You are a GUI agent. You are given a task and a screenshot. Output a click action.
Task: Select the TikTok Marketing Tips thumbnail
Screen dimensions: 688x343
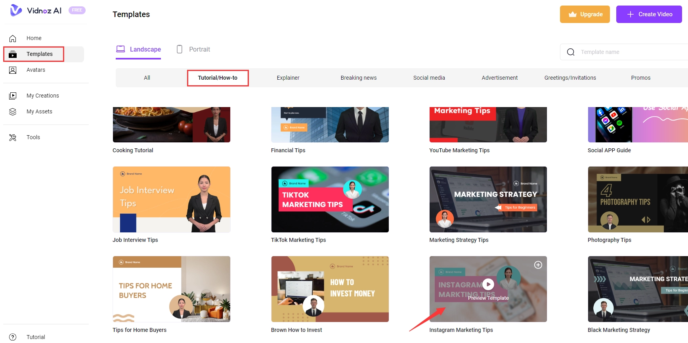click(330, 199)
